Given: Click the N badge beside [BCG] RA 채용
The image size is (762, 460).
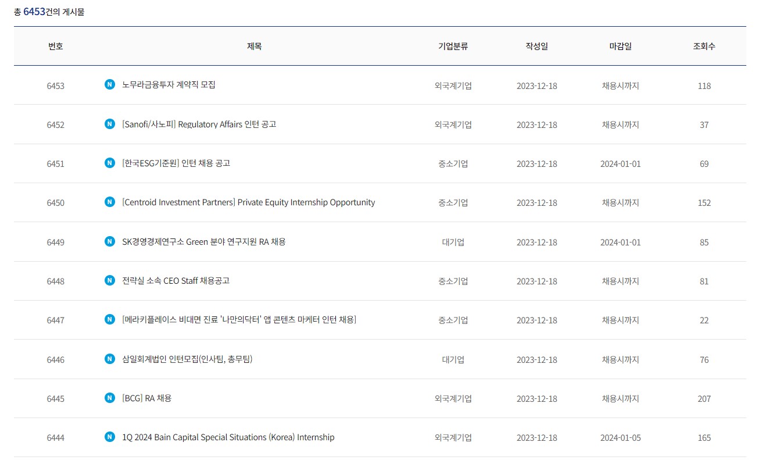Looking at the screenshot, I should (x=109, y=398).
